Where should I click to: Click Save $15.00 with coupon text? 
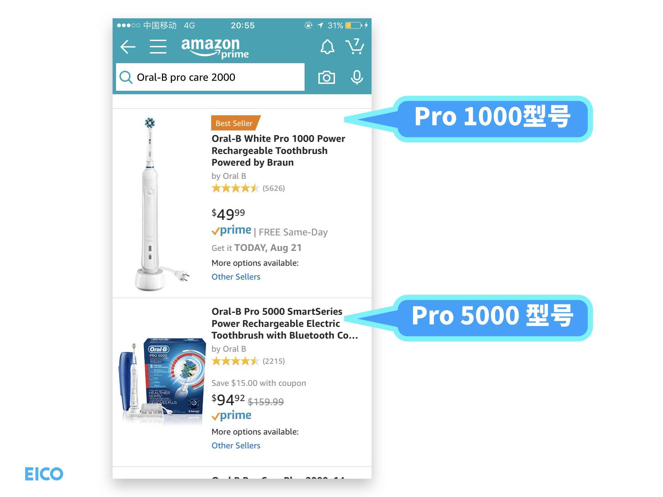click(x=259, y=383)
